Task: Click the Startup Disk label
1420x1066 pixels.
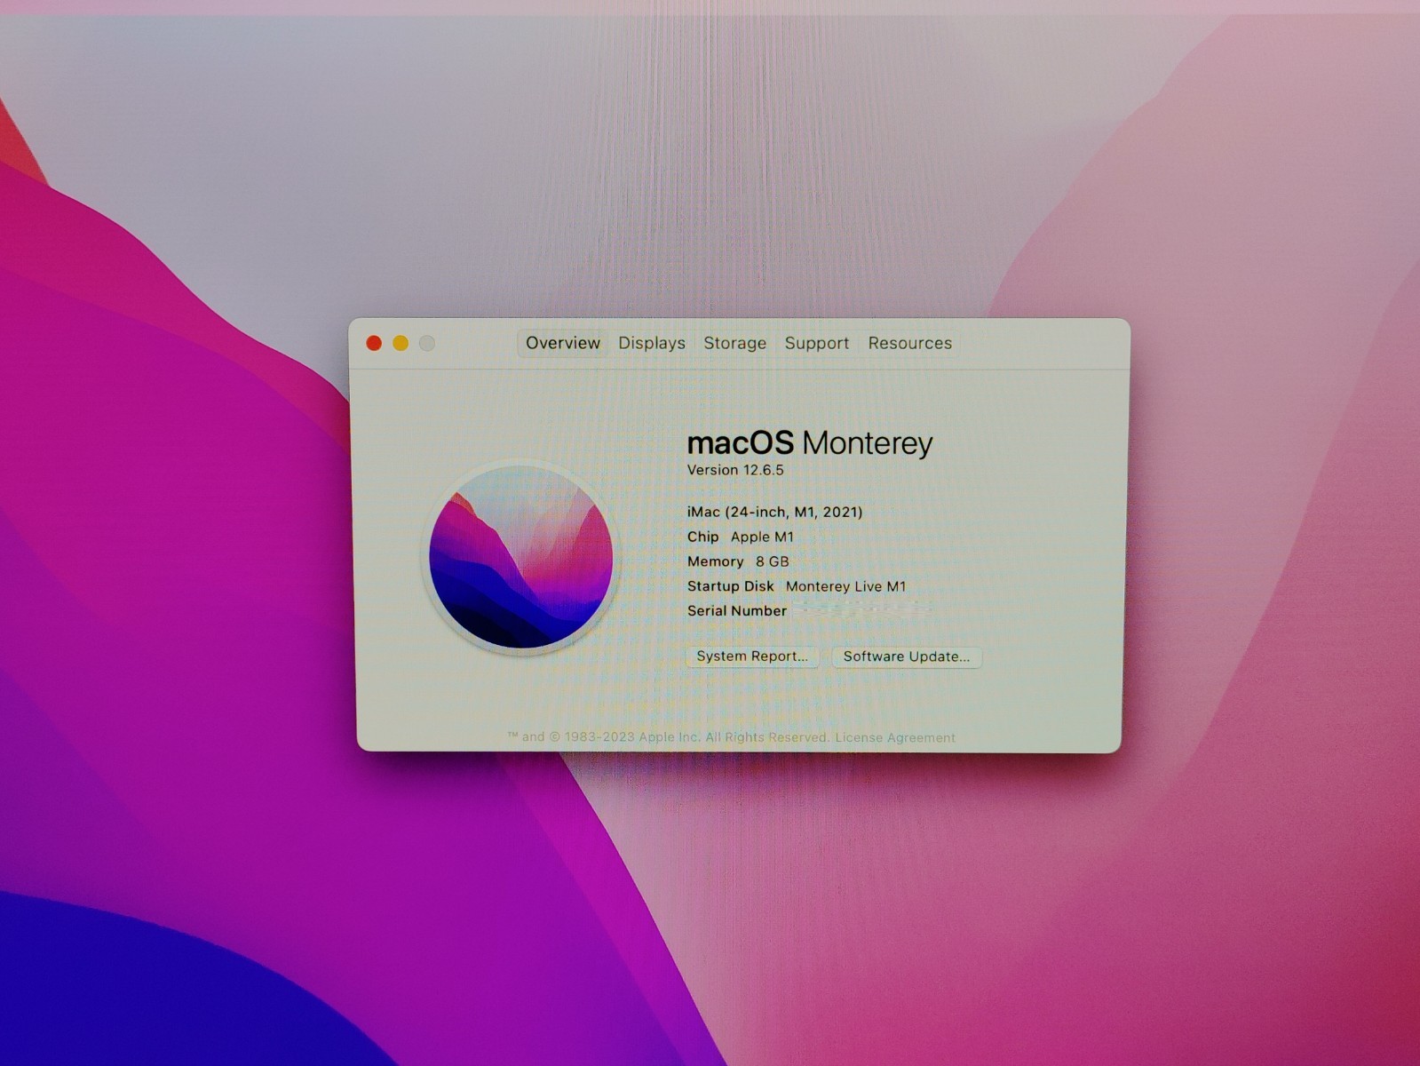Action: [x=730, y=586]
